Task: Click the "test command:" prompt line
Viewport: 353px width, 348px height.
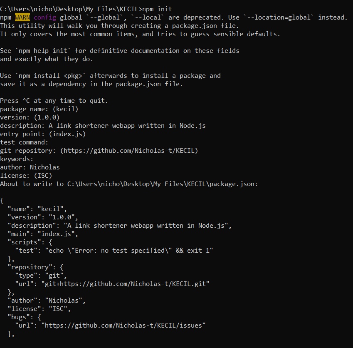Action: pyautogui.click(x=24, y=142)
